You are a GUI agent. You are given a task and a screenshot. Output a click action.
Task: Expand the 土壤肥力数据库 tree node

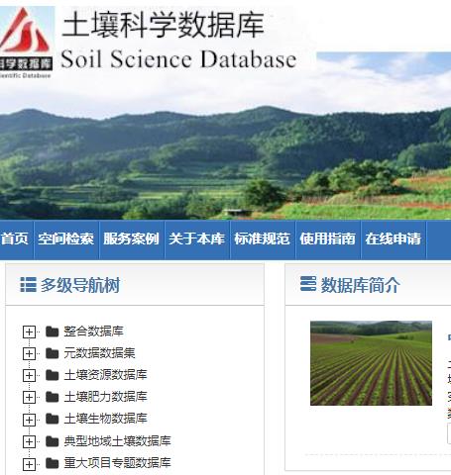29,397
